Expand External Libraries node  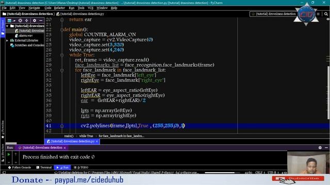7,41
